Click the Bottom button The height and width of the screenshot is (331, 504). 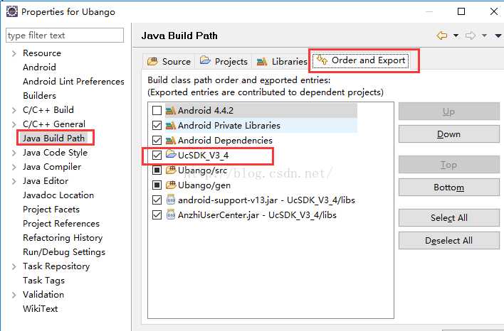(x=448, y=187)
